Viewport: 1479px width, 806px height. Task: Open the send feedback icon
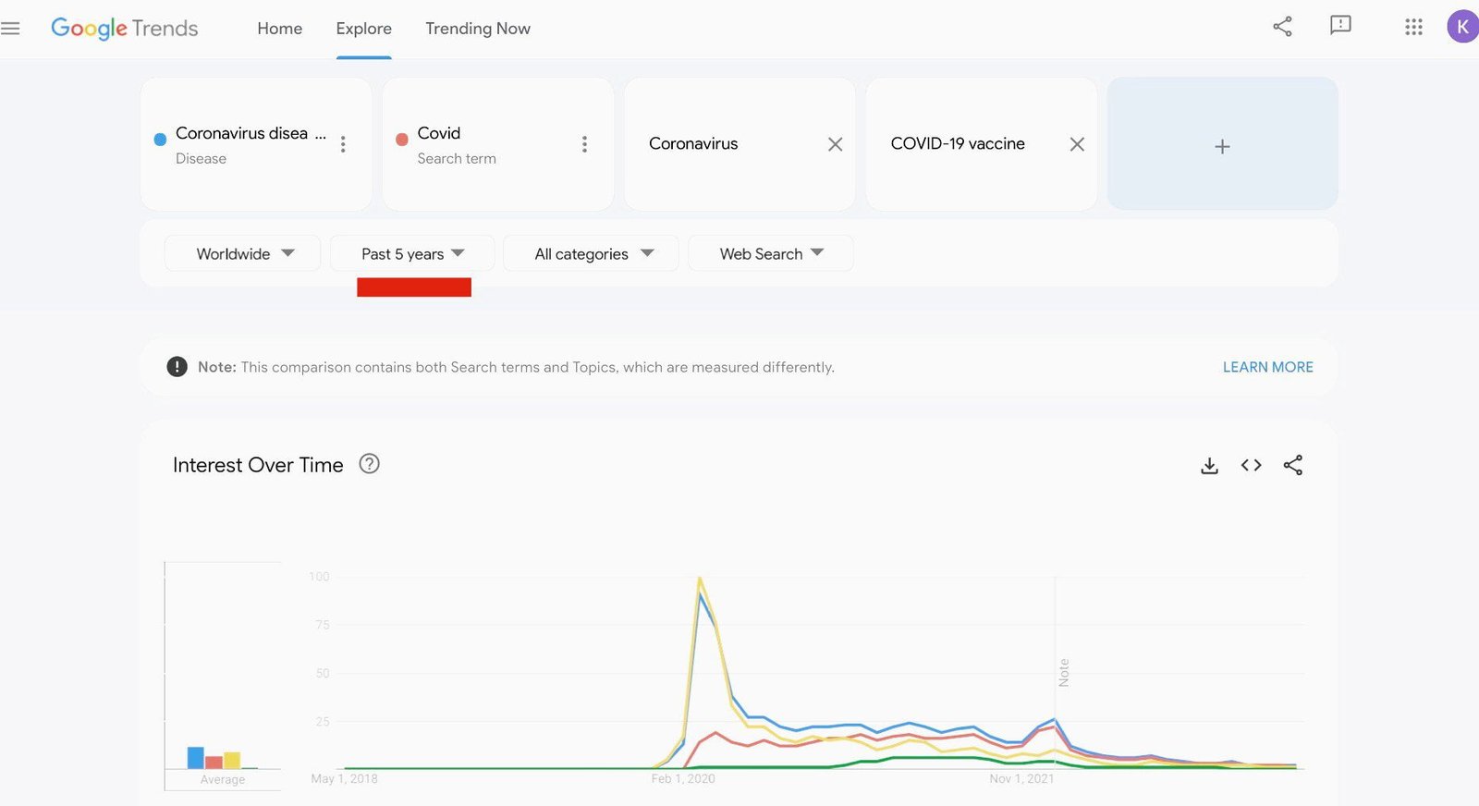click(x=1340, y=26)
